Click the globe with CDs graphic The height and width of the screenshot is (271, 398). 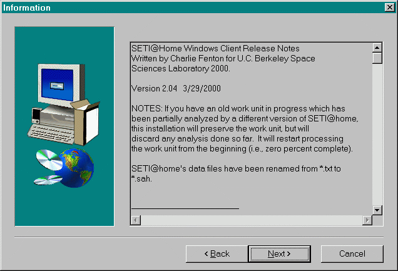point(64,168)
